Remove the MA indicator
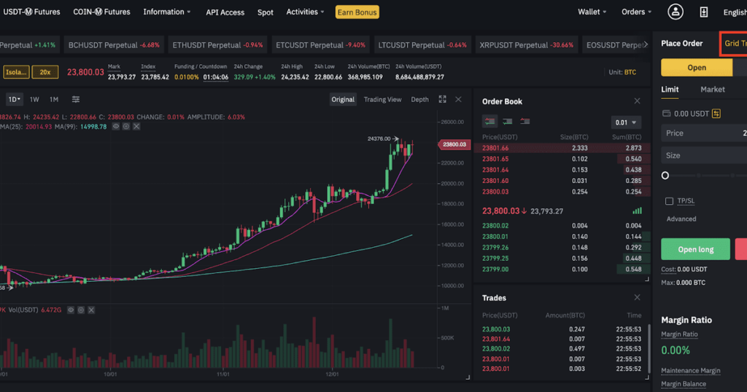Viewport: 747px width, 392px height. 136,127
